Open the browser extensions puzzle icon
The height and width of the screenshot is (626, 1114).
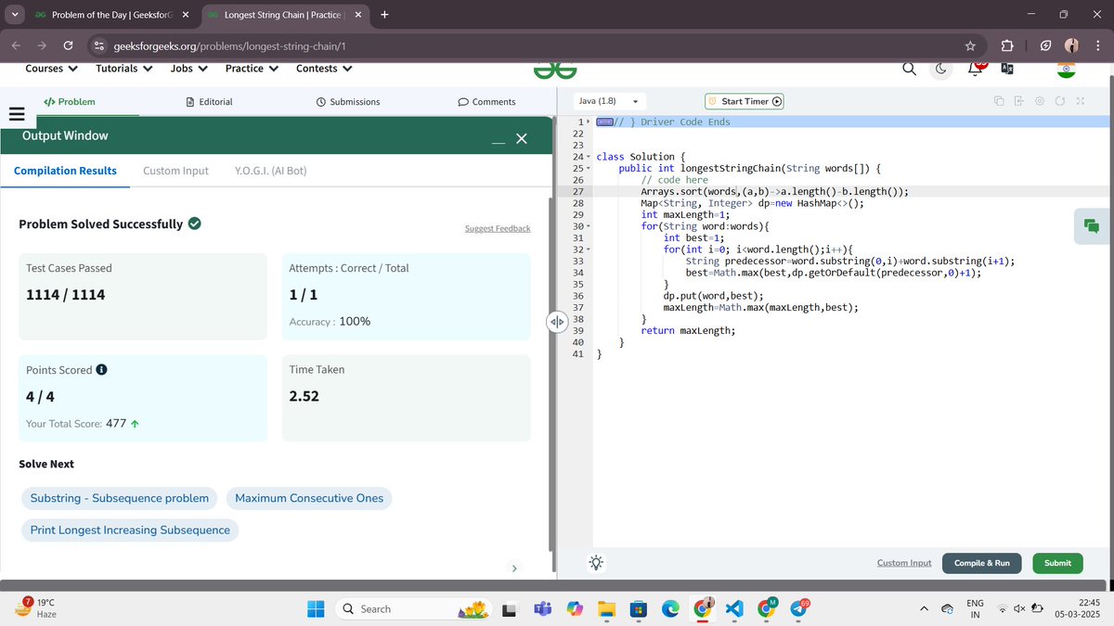1008,45
